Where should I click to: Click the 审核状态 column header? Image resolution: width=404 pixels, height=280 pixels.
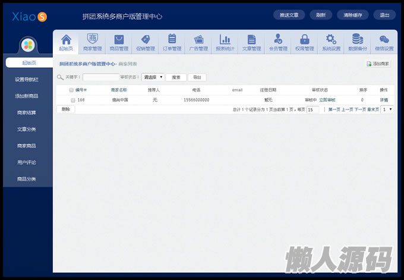(x=320, y=90)
